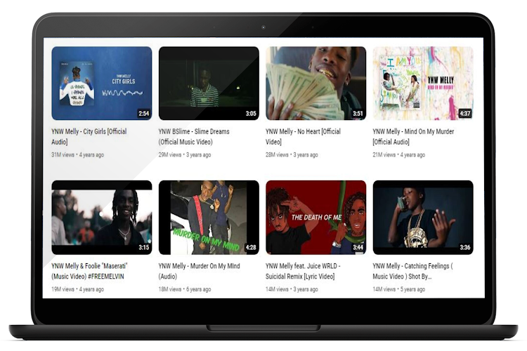Click the Suicidal Remix lyric video thumbnail
Screen dimensions: 527x351
tap(315, 217)
